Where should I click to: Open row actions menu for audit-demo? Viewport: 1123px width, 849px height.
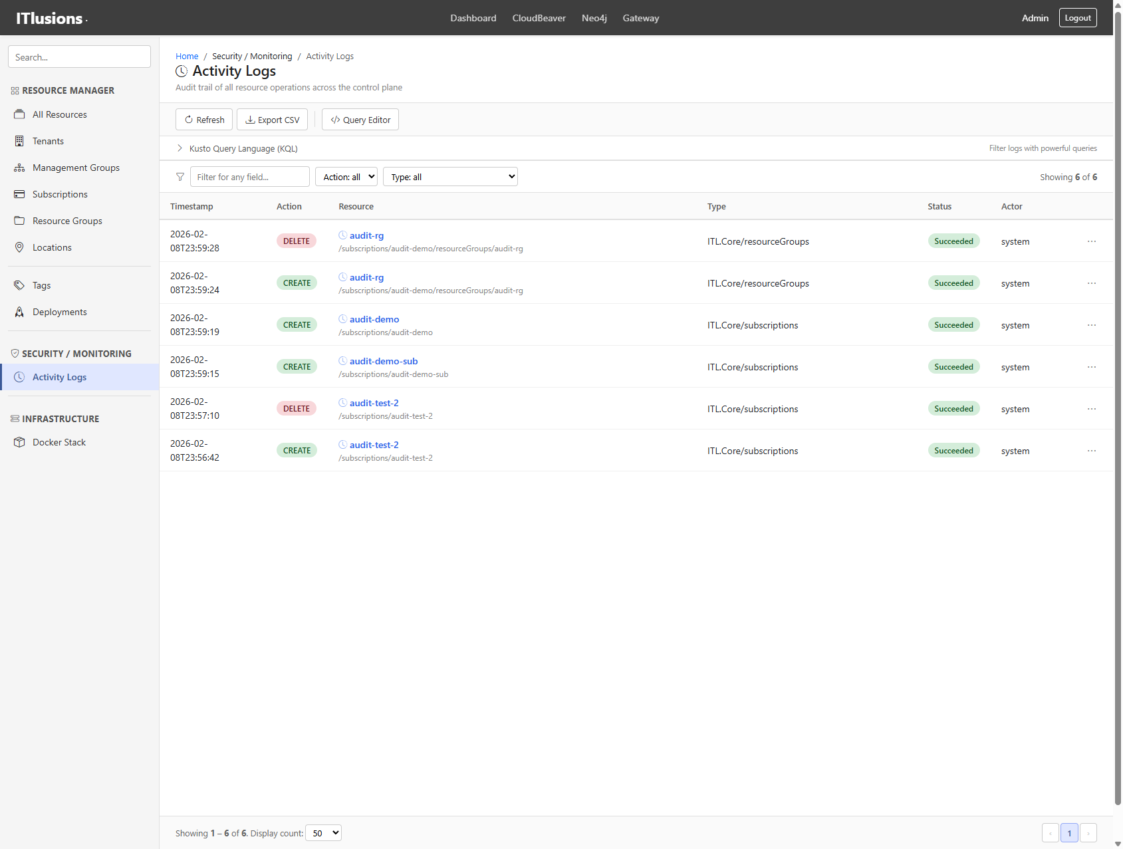(x=1091, y=324)
